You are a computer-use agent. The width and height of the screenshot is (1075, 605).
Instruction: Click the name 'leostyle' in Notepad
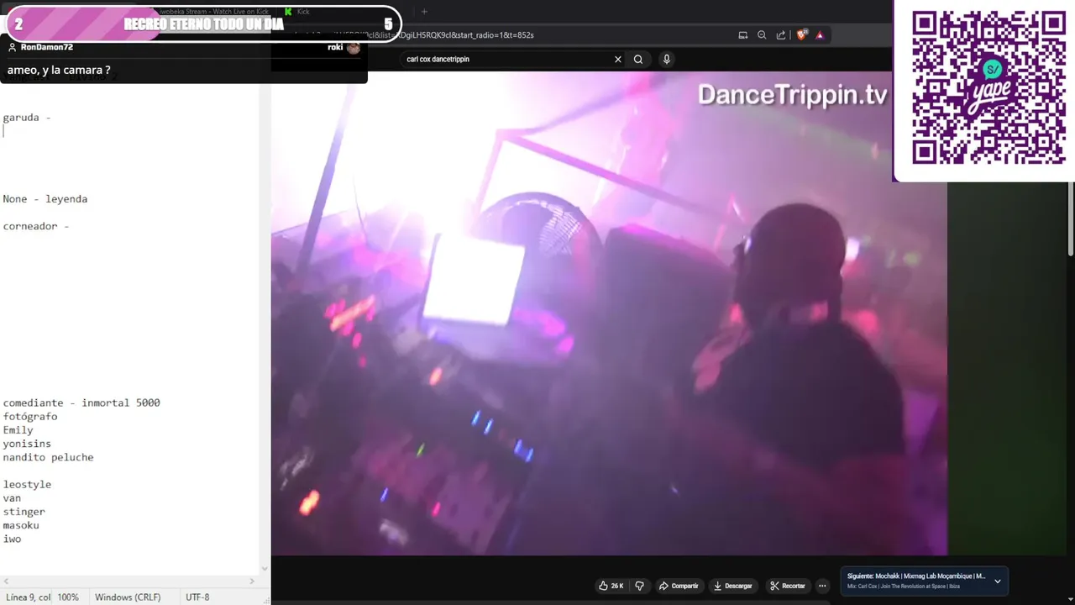pyautogui.click(x=27, y=484)
